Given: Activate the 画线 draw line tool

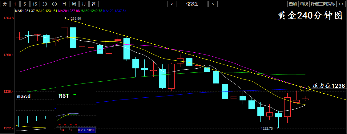Looking at the screenshot, I should [x=304, y=4].
